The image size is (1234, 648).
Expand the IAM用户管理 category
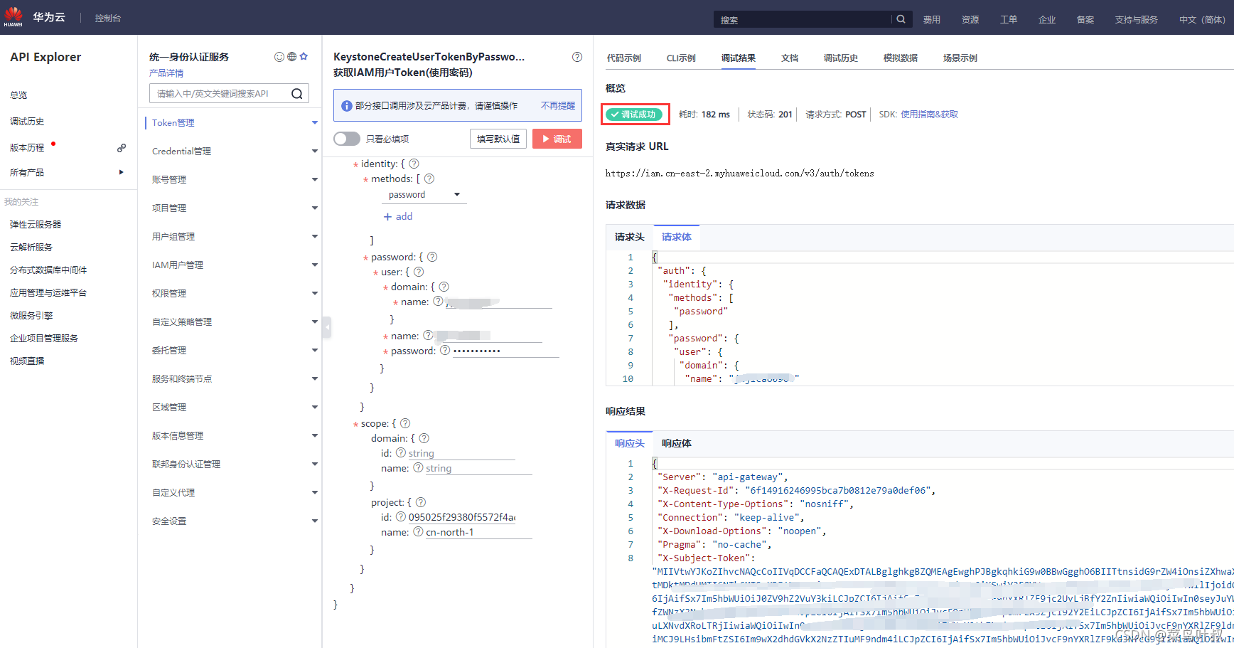tap(314, 265)
